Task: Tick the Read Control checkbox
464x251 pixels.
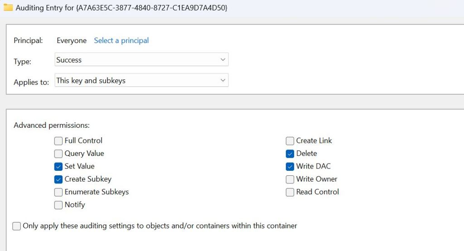Action: point(290,192)
